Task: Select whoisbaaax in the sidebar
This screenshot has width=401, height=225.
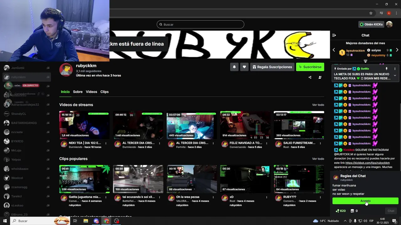Action: [x=27, y=169]
